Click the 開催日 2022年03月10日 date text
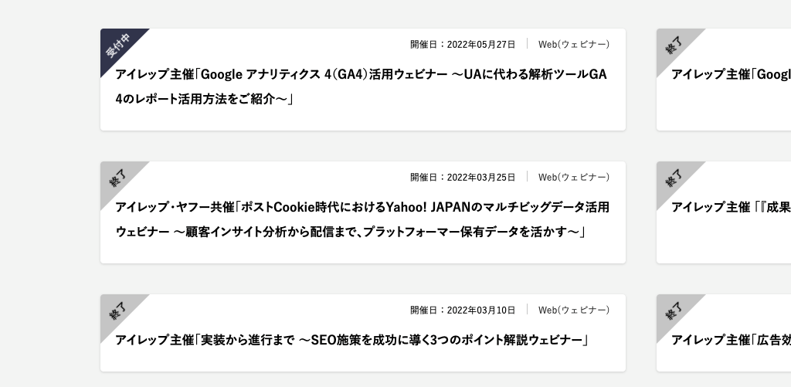791x387 pixels. click(462, 311)
